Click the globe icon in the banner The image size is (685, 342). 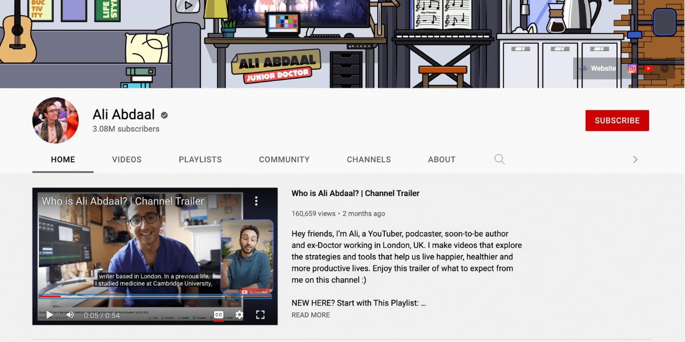664,68
